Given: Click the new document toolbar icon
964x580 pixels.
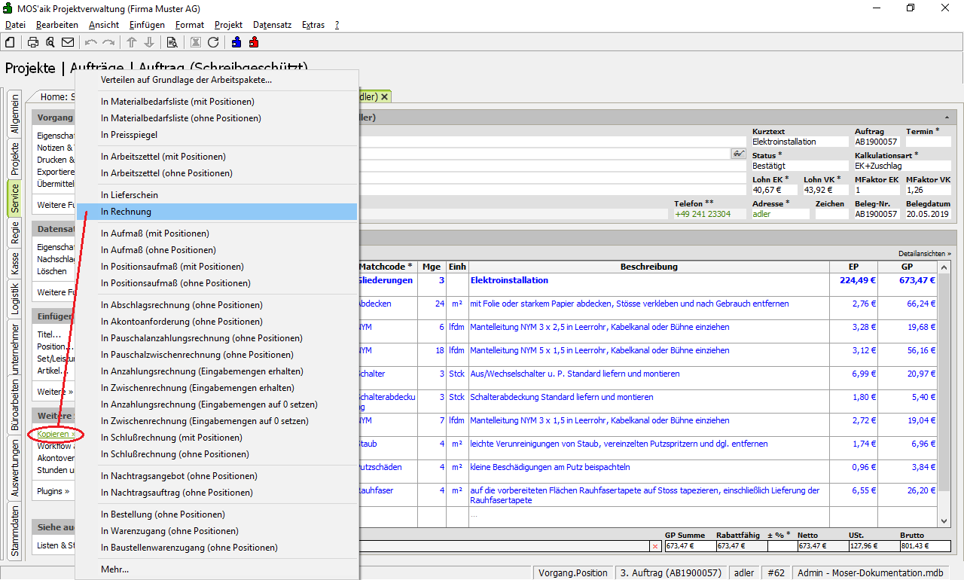Looking at the screenshot, I should pyautogui.click(x=10, y=42).
